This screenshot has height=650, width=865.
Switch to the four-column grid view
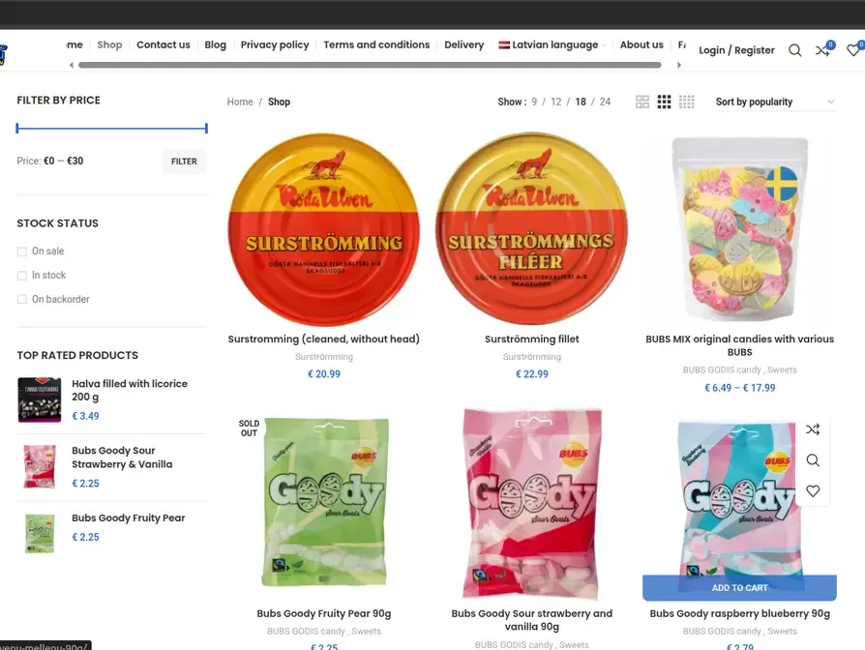pyautogui.click(x=686, y=102)
